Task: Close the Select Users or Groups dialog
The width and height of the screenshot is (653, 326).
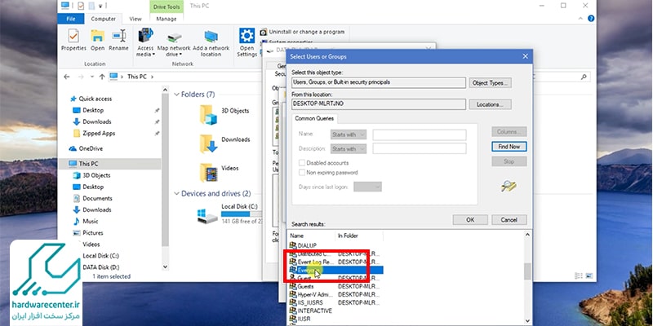Action: click(525, 56)
